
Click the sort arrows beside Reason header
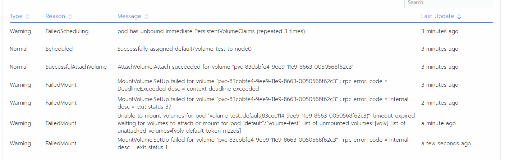(x=70, y=17)
